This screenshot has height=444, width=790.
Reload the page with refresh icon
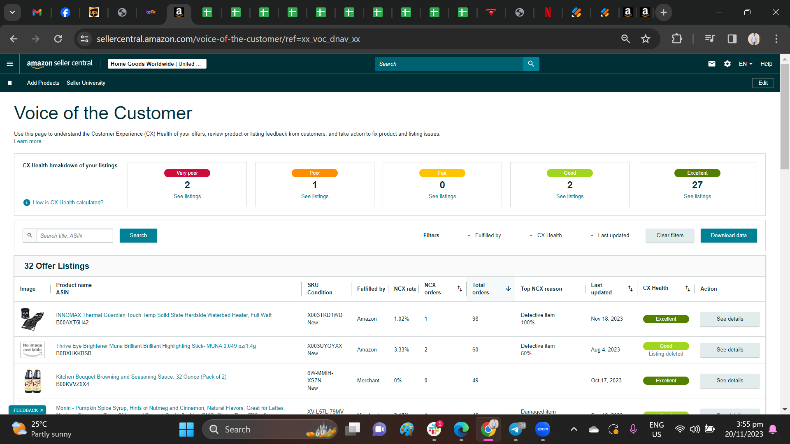pos(58,39)
